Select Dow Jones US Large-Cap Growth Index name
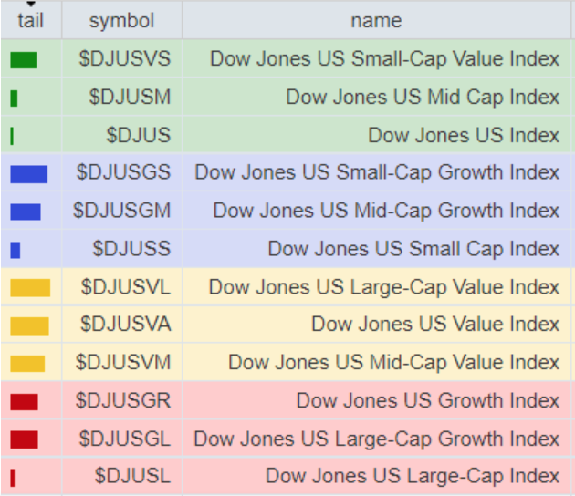 click(376, 439)
